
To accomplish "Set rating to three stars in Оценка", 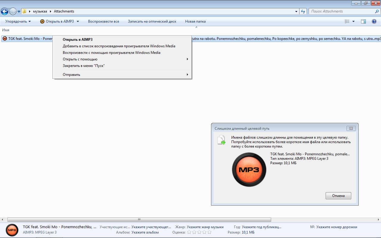I will 199,232.
